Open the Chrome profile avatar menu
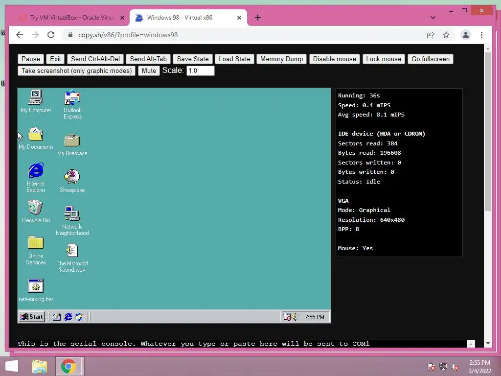 [466, 35]
